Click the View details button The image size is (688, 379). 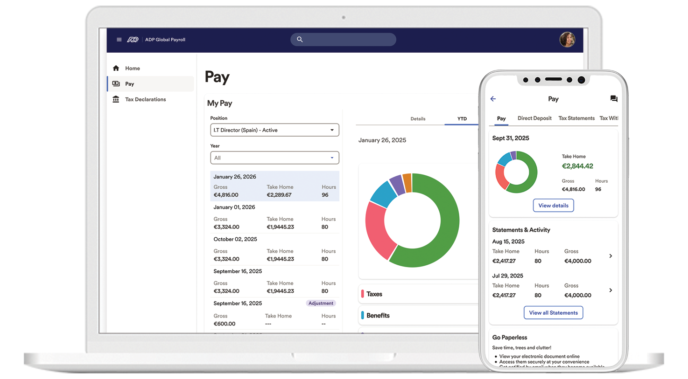tap(553, 205)
